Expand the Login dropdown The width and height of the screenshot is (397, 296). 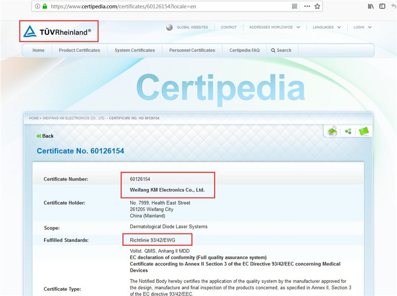(362, 27)
